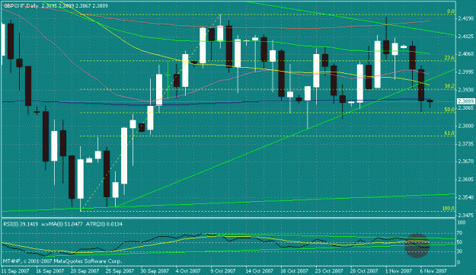Click the 16 Sep 2007 date label
Viewport: 476px width, 275px height.
50,270
